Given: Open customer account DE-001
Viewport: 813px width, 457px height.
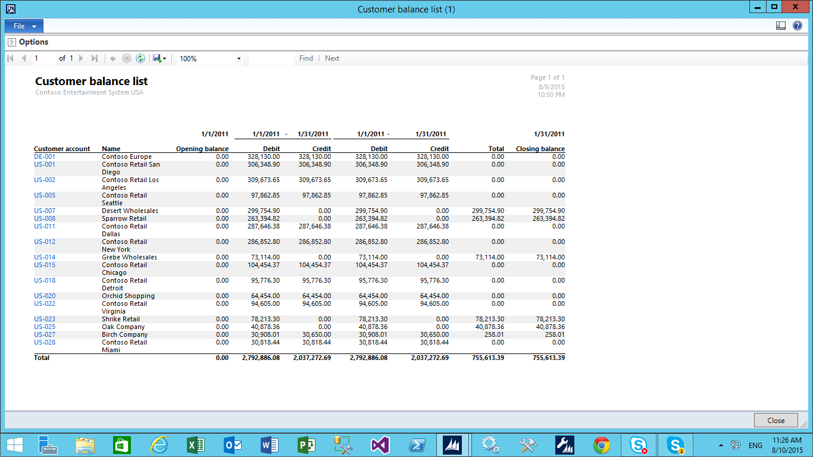Looking at the screenshot, I should [x=45, y=157].
